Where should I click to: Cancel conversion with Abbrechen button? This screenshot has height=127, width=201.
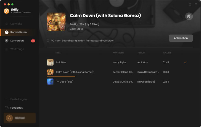coord(181,38)
